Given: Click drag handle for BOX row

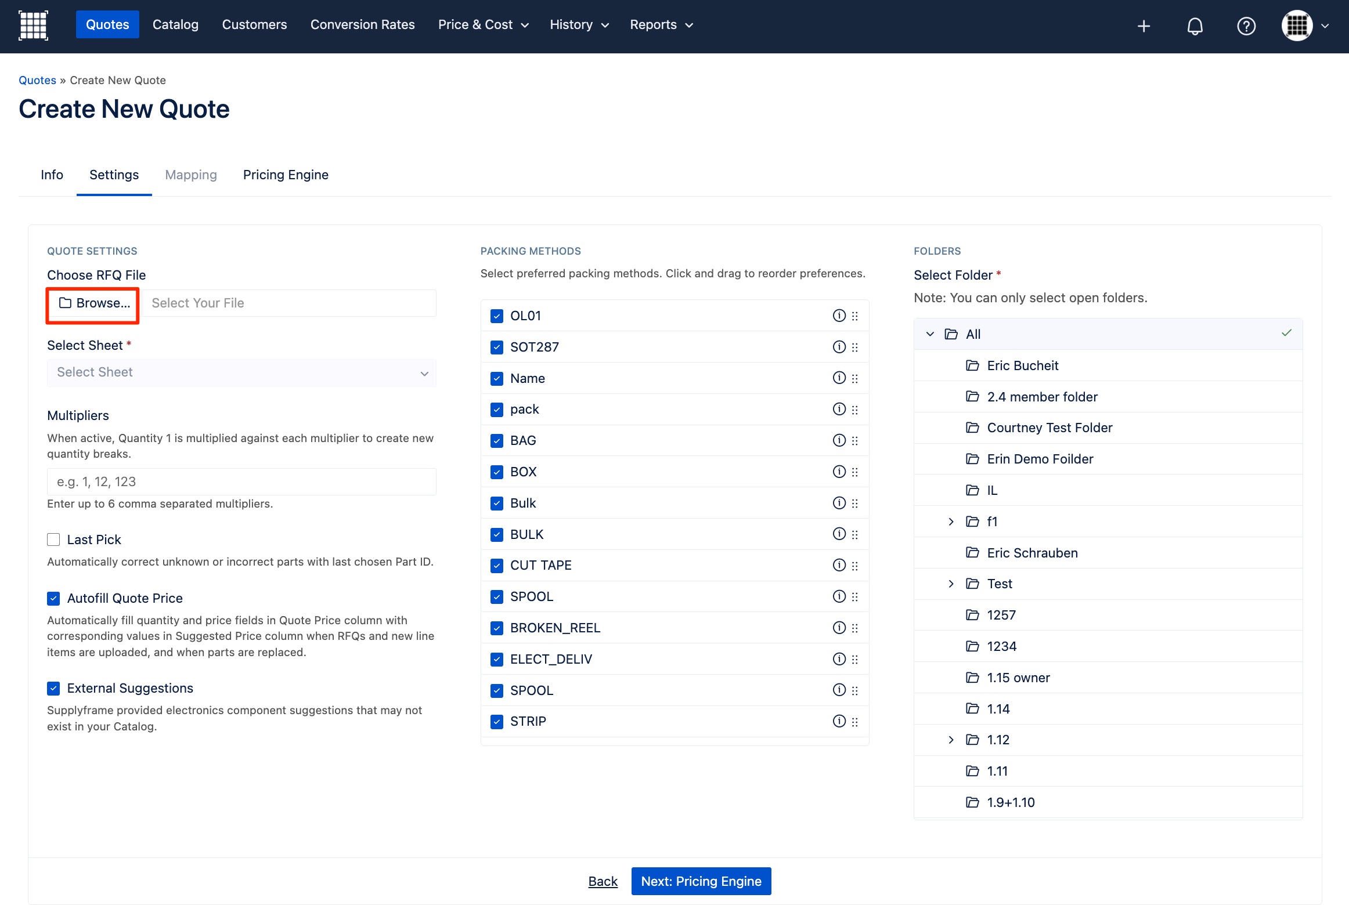Looking at the screenshot, I should point(854,472).
